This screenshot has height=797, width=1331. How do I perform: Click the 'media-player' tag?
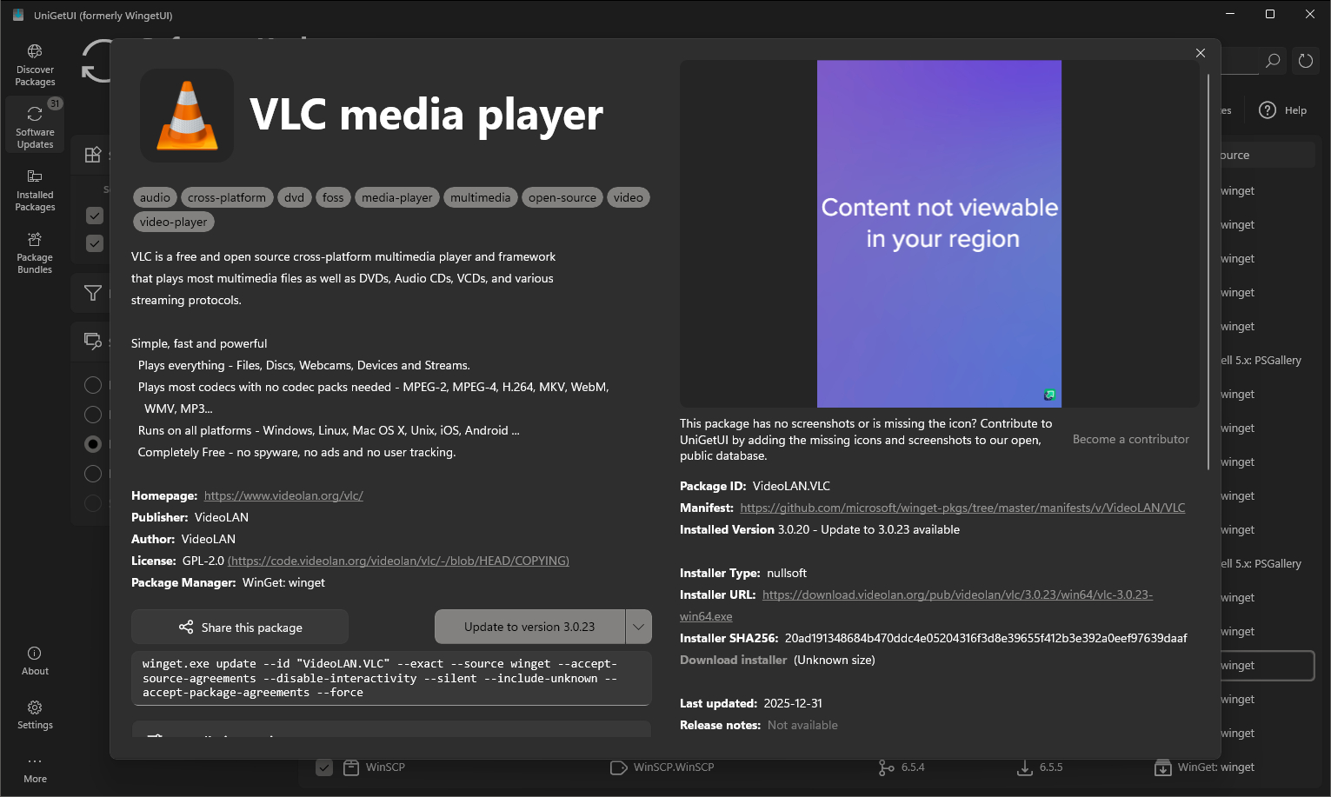point(397,198)
